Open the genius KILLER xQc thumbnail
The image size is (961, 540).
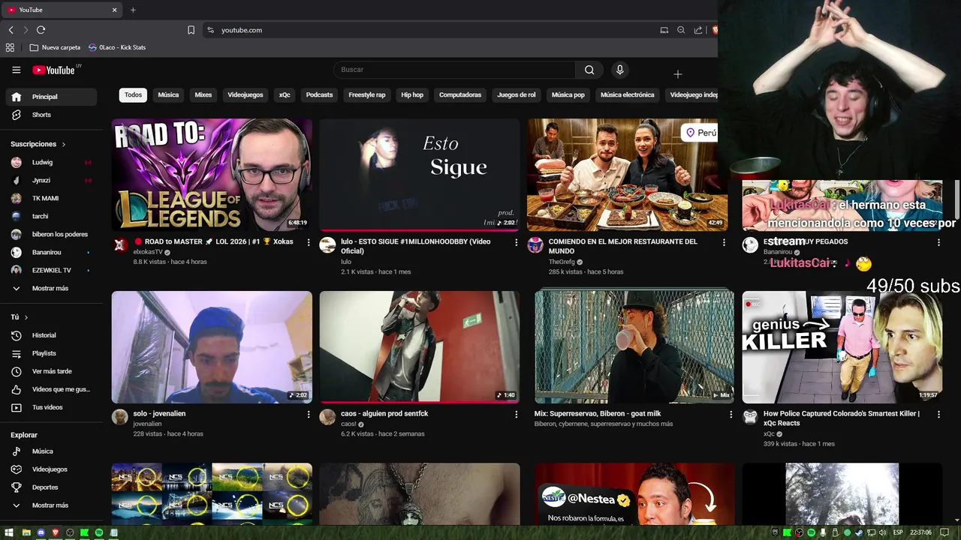coord(842,347)
